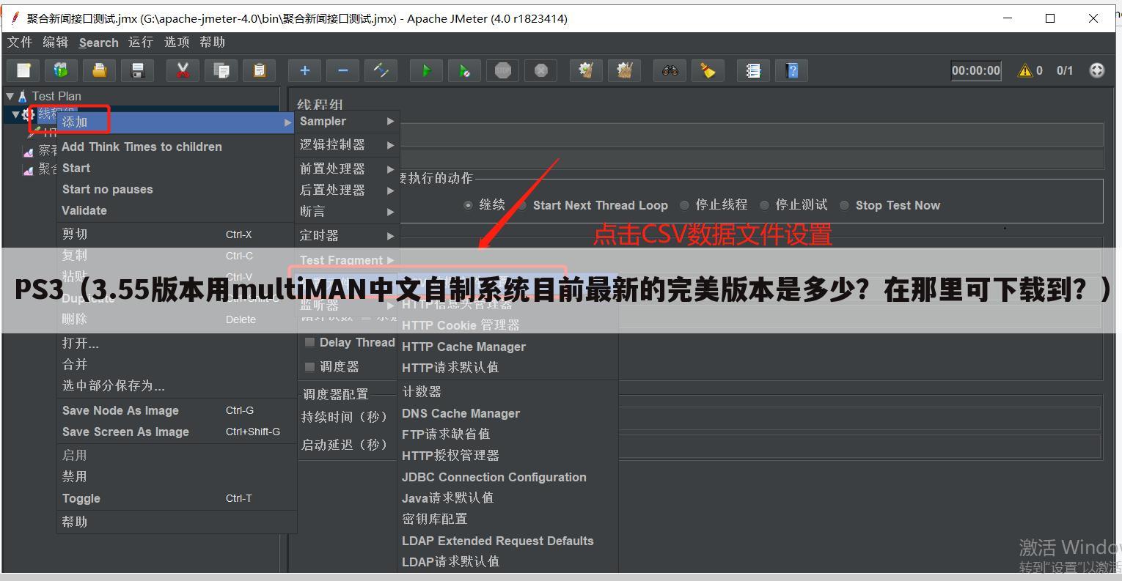1122x581 pixels.
Task: Expand the 后置处理器 submenu
Action: tap(347, 190)
